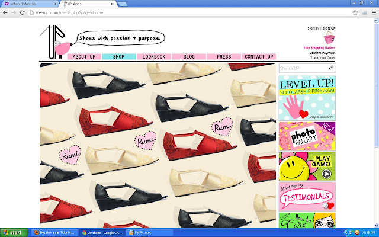Open the Chrome menu hamburger icon

(374, 12)
